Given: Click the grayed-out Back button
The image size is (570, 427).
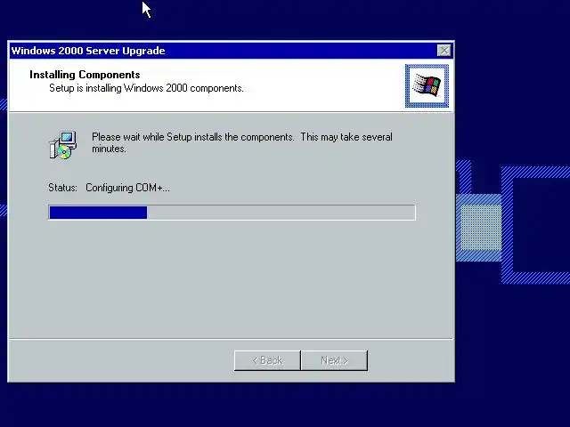Looking at the screenshot, I should (x=267, y=360).
